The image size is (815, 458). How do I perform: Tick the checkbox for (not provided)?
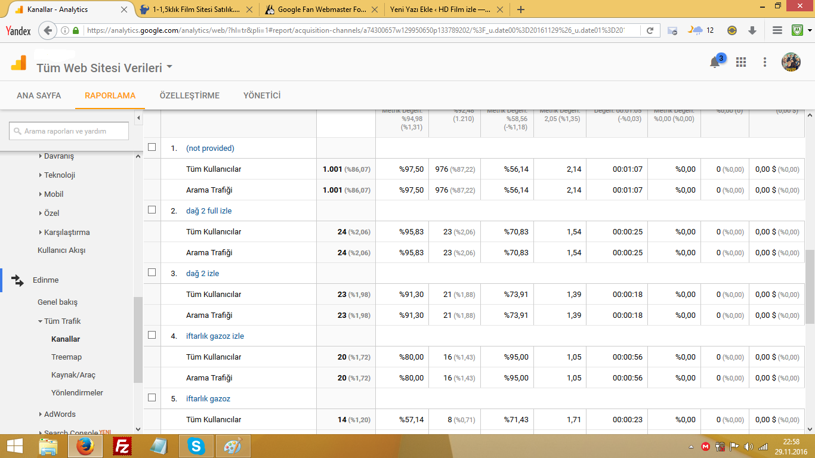[x=152, y=147]
